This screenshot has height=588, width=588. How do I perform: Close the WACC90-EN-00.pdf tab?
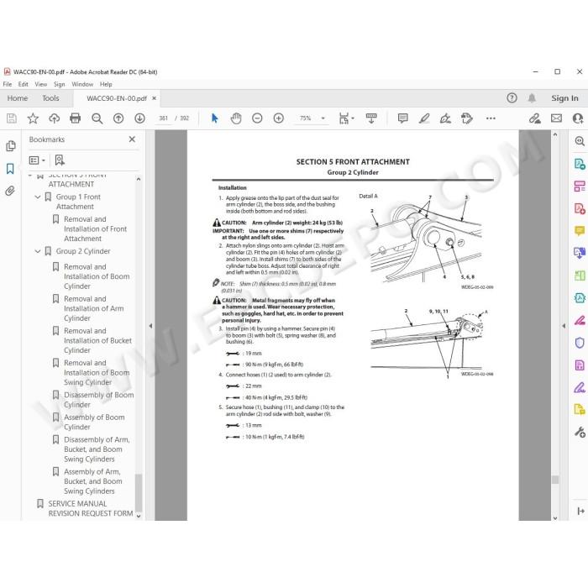[x=154, y=98]
